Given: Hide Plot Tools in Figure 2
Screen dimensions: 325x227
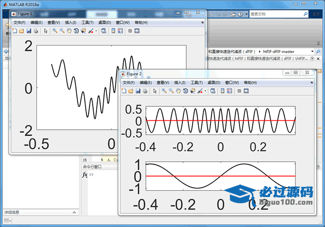Looking at the screenshot, I should click(239, 91).
